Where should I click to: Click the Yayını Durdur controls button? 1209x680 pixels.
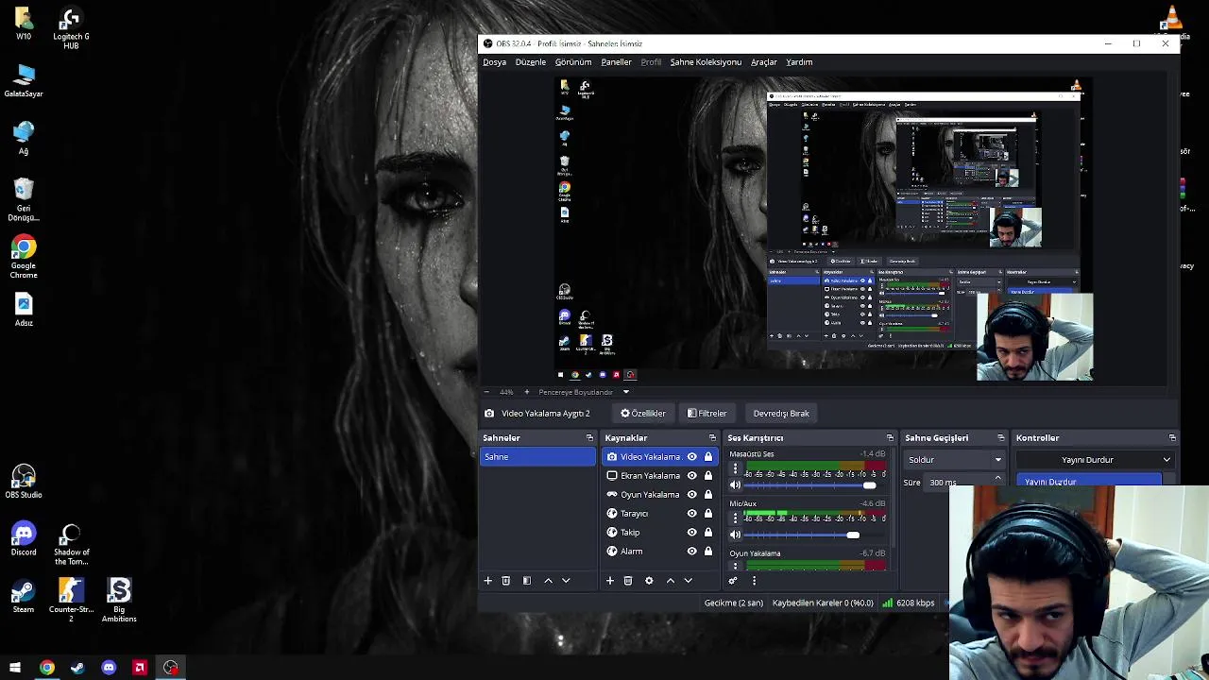(x=1087, y=460)
